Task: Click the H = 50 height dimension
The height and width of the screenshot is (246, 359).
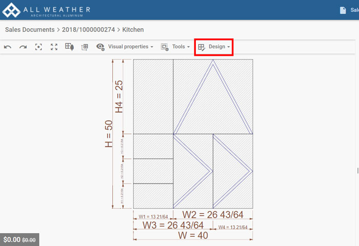Action: point(109,134)
